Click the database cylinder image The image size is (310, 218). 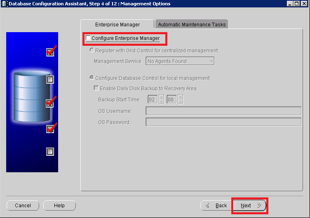(32, 96)
